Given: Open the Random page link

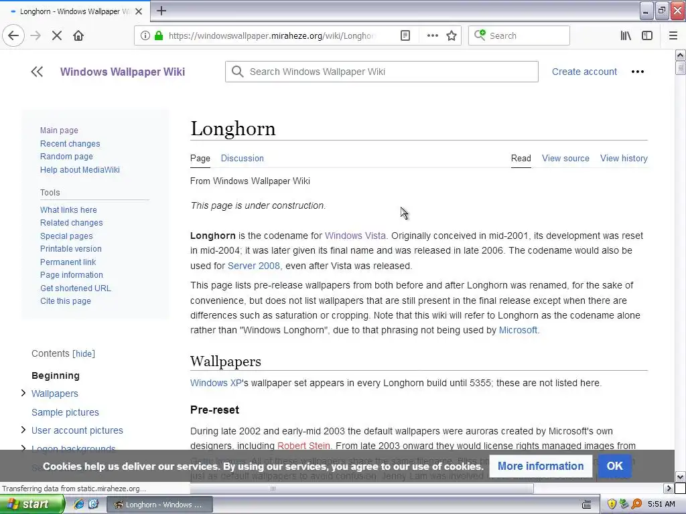Looking at the screenshot, I should pos(66,157).
